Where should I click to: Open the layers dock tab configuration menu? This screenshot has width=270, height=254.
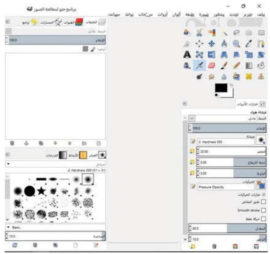[x=8, y=22]
